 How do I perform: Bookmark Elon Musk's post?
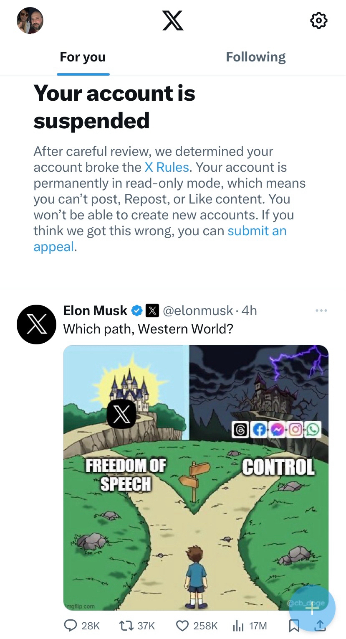294,625
